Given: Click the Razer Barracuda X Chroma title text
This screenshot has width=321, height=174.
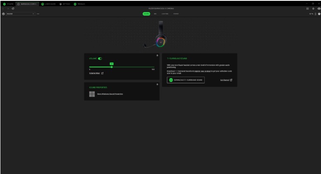Looking at the screenshot, I should 161,9.
